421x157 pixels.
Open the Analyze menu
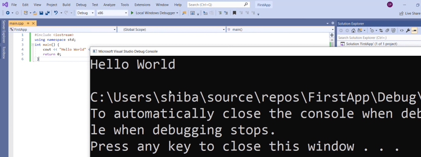click(109, 5)
